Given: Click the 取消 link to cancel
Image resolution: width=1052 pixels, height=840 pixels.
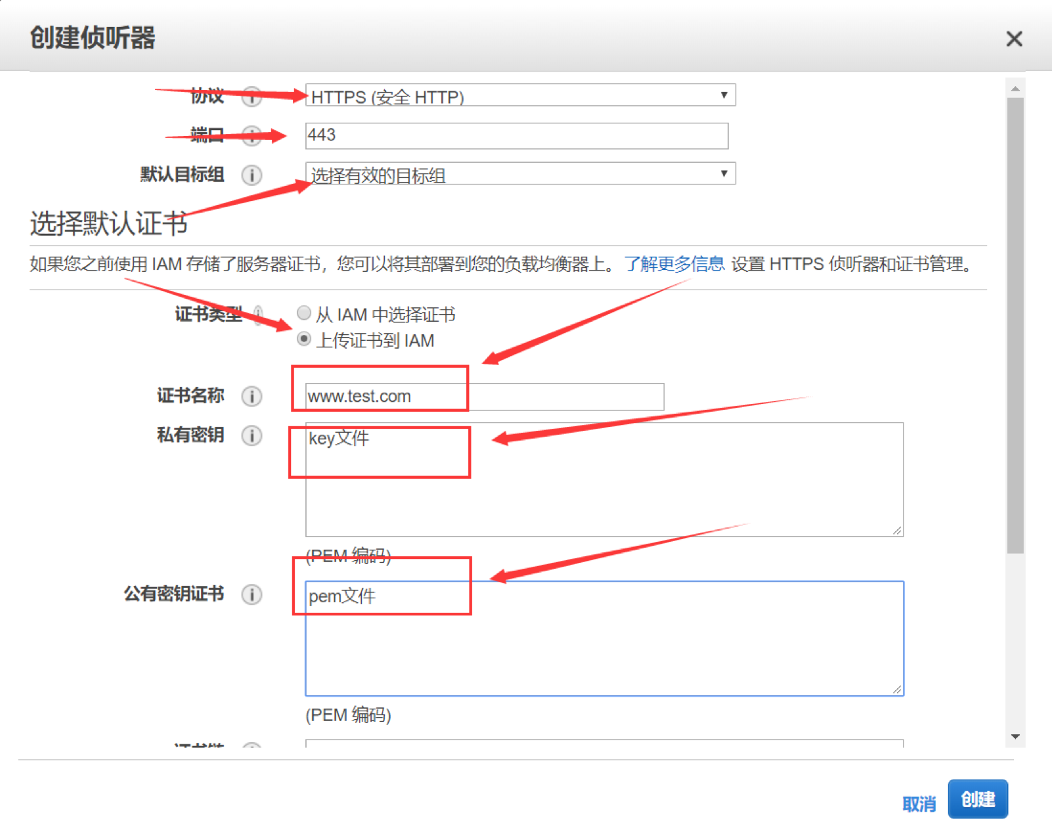Looking at the screenshot, I should tap(919, 804).
